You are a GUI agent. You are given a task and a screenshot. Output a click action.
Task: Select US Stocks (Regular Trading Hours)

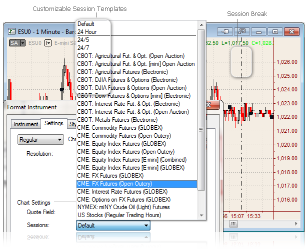pyautogui.click(x=119, y=215)
